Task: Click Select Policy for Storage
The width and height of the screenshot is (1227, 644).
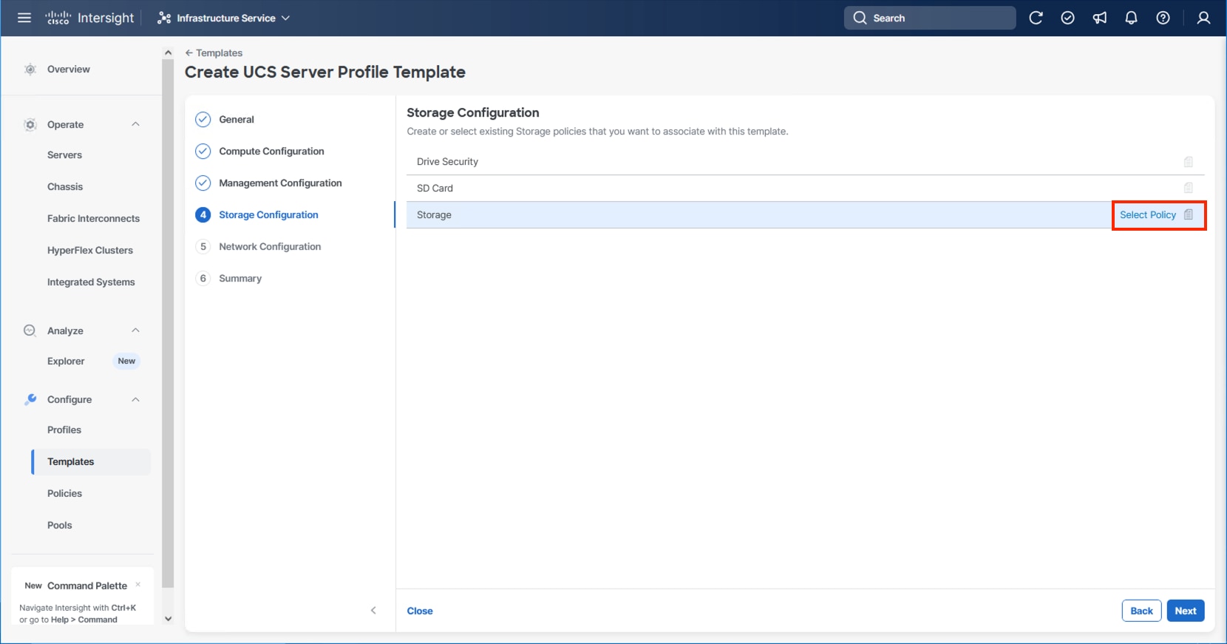Action: click(x=1147, y=215)
